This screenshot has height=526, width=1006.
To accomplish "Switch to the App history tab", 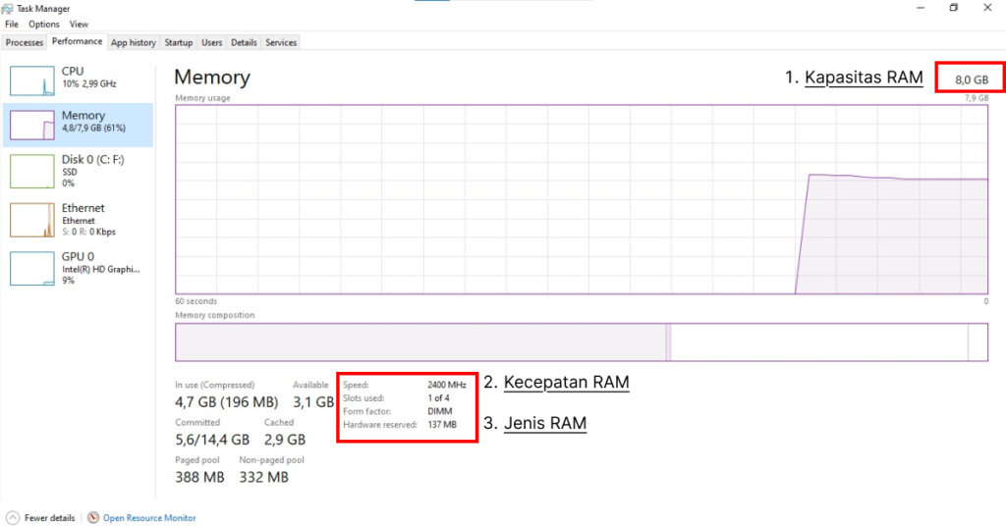I will [133, 42].
